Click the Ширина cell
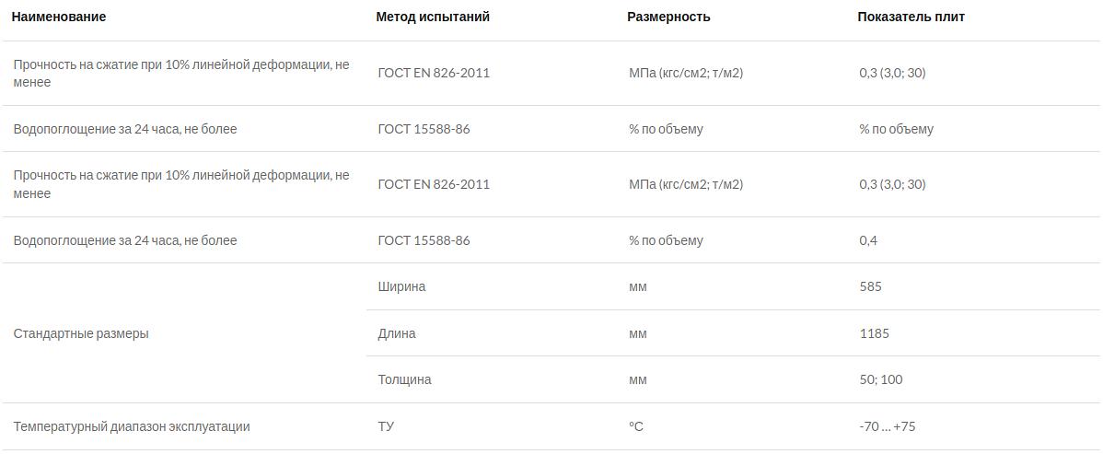The height and width of the screenshot is (454, 1103). [401, 287]
